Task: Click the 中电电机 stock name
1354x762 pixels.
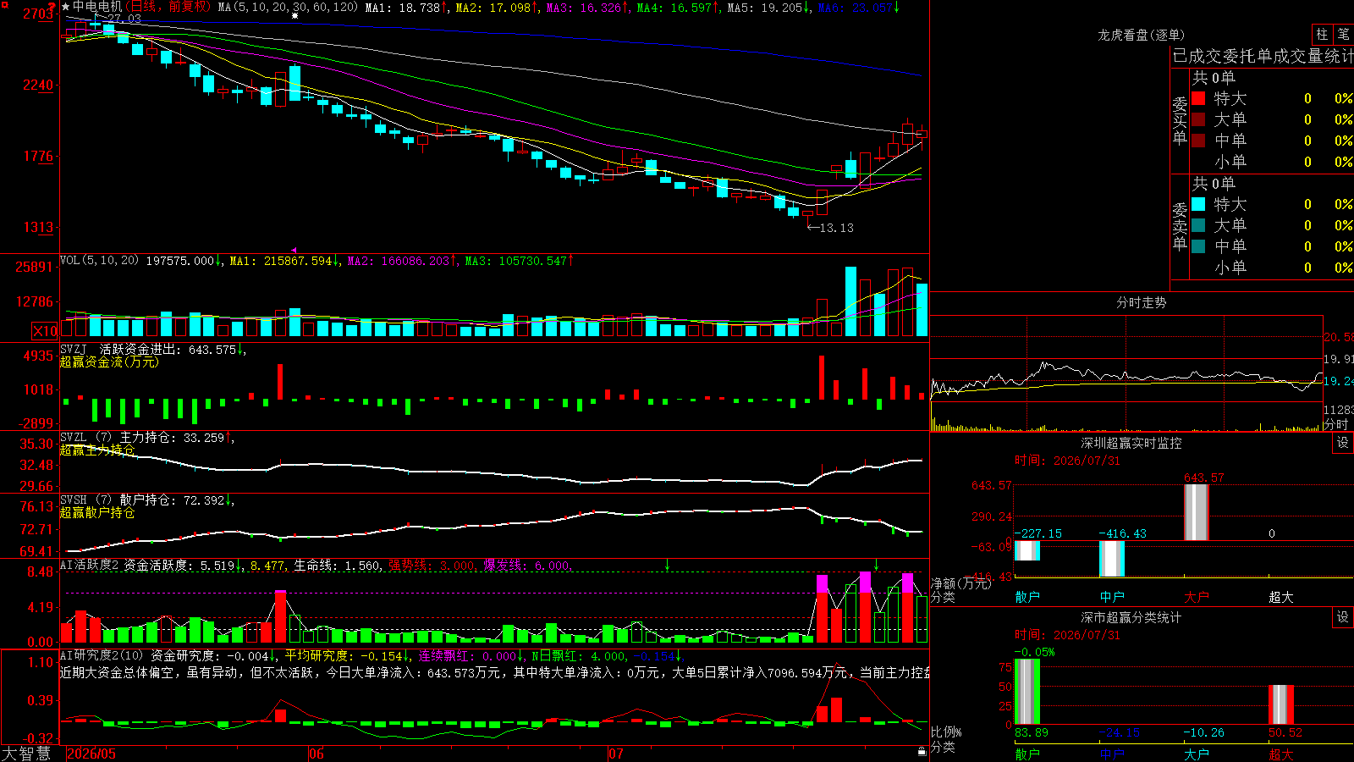Action: (x=97, y=7)
